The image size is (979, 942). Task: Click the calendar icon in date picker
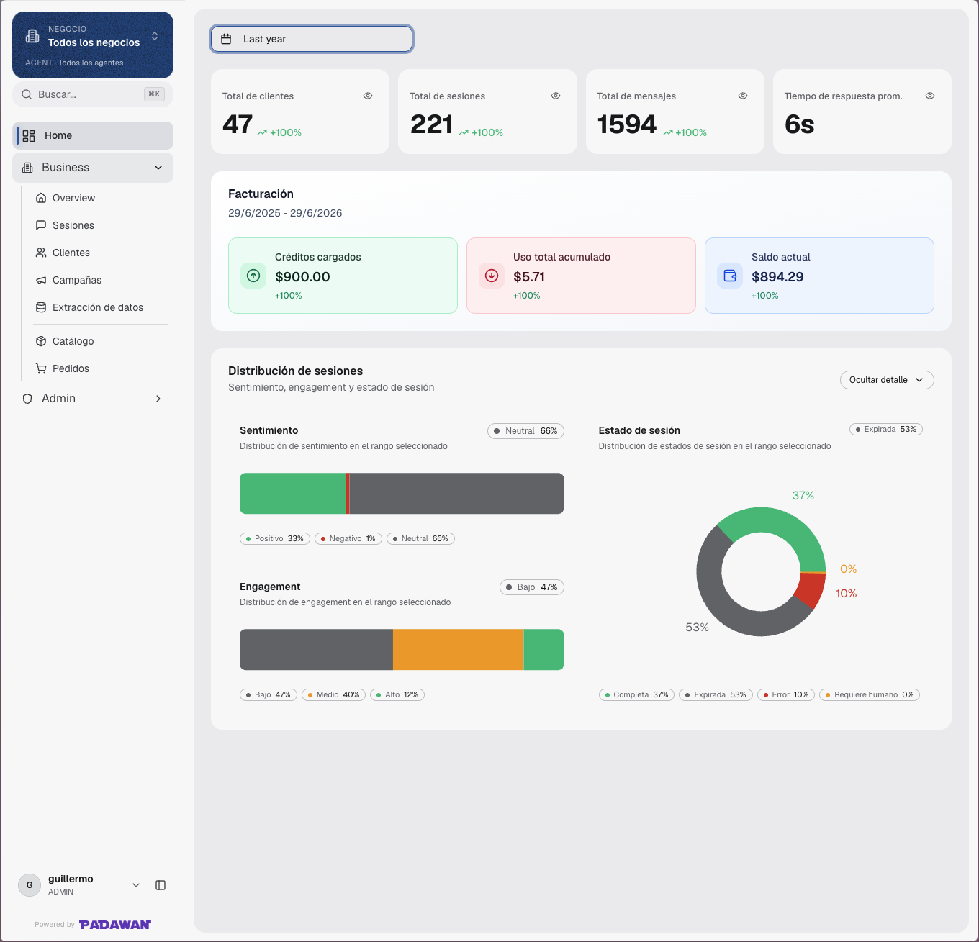[226, 39]
